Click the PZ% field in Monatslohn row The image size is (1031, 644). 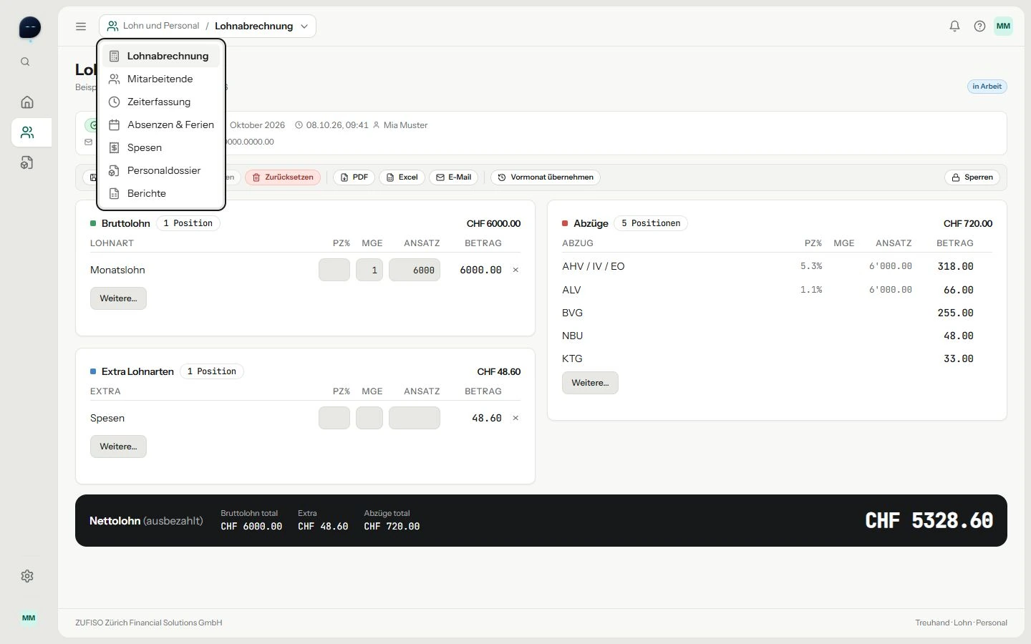pyautogui.click(x=334, y=270)
